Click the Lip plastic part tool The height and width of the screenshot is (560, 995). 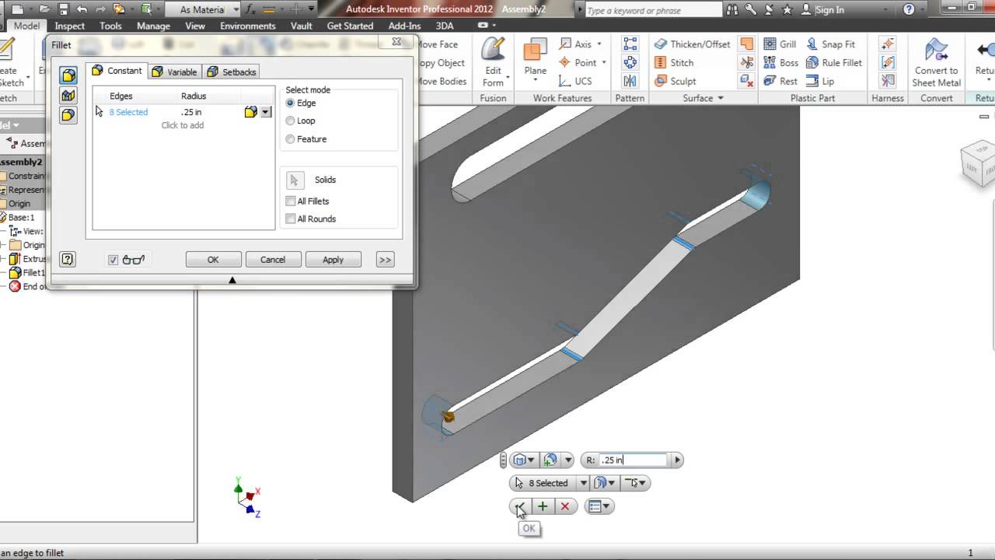[x=820, y=81]
